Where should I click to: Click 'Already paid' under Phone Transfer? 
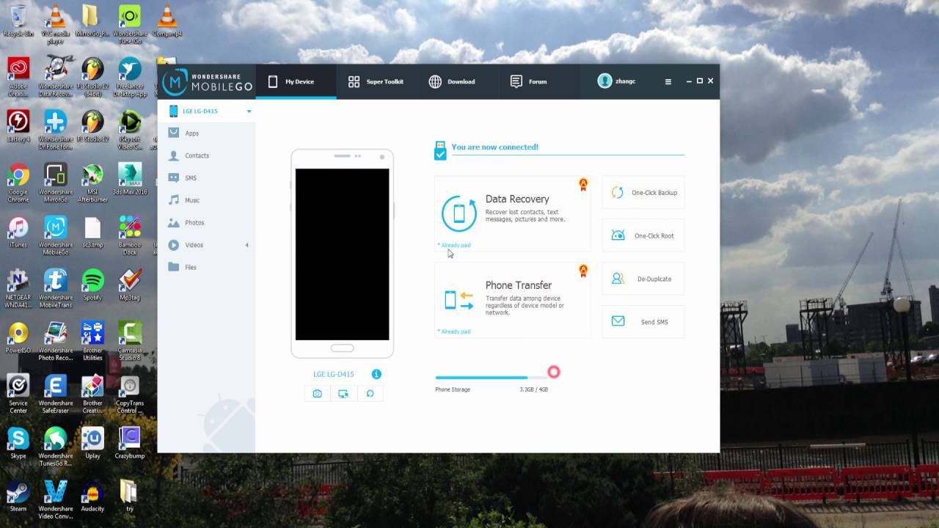pos(454,331)
